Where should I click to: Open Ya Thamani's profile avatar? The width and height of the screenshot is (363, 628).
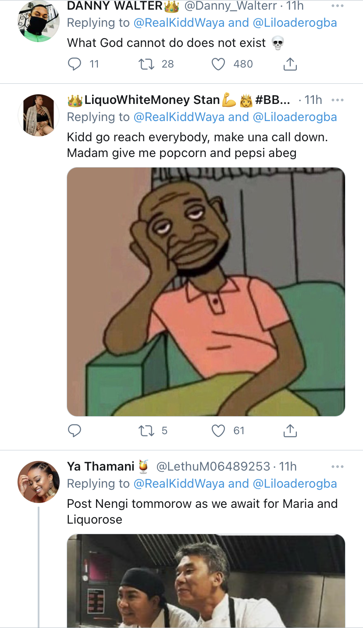39,482
